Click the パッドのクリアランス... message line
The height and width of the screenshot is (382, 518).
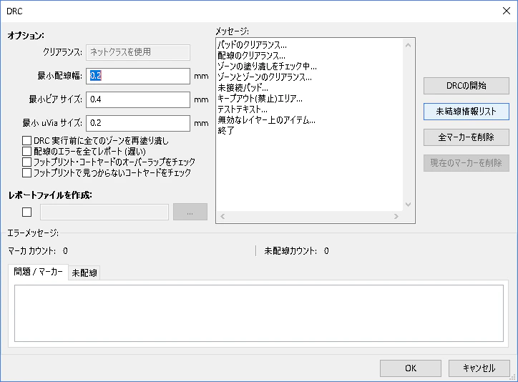(x=252, y=45)
